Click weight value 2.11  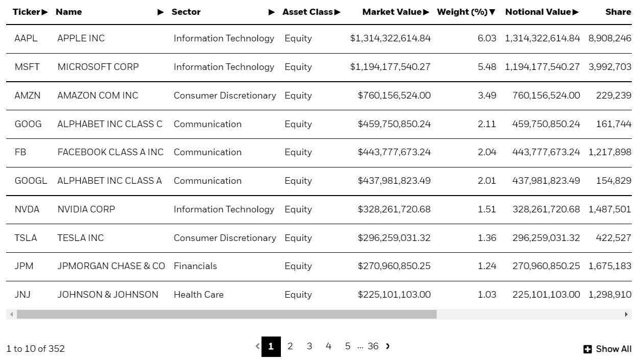click(x=487, y=124)
